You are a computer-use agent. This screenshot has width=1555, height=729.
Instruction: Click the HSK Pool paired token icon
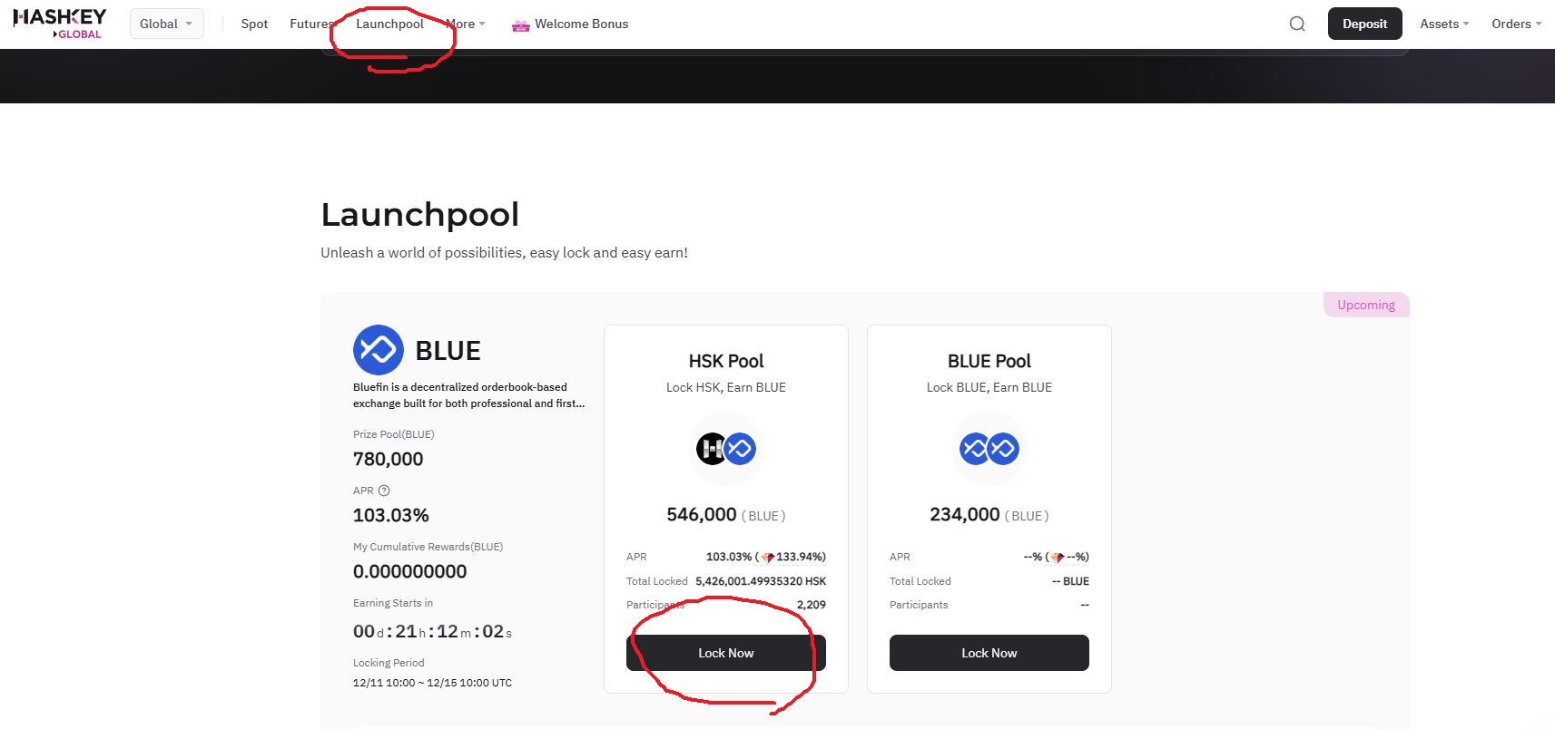click(726, 449)
